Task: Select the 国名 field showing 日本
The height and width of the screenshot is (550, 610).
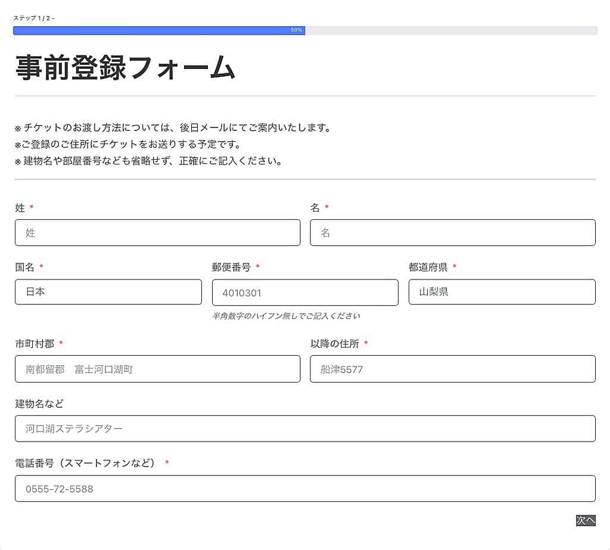Action: (108, 292)
